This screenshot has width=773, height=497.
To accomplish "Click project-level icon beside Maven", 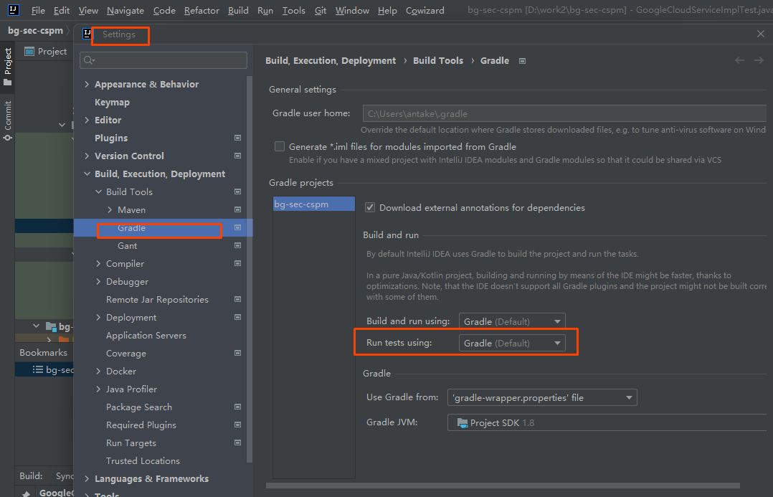I will point(237,209).
